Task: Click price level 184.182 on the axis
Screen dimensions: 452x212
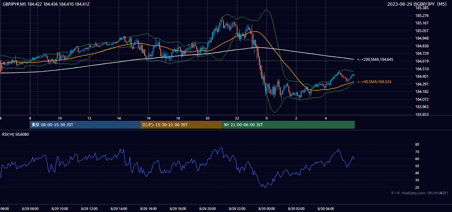Action: click(422, 92)
